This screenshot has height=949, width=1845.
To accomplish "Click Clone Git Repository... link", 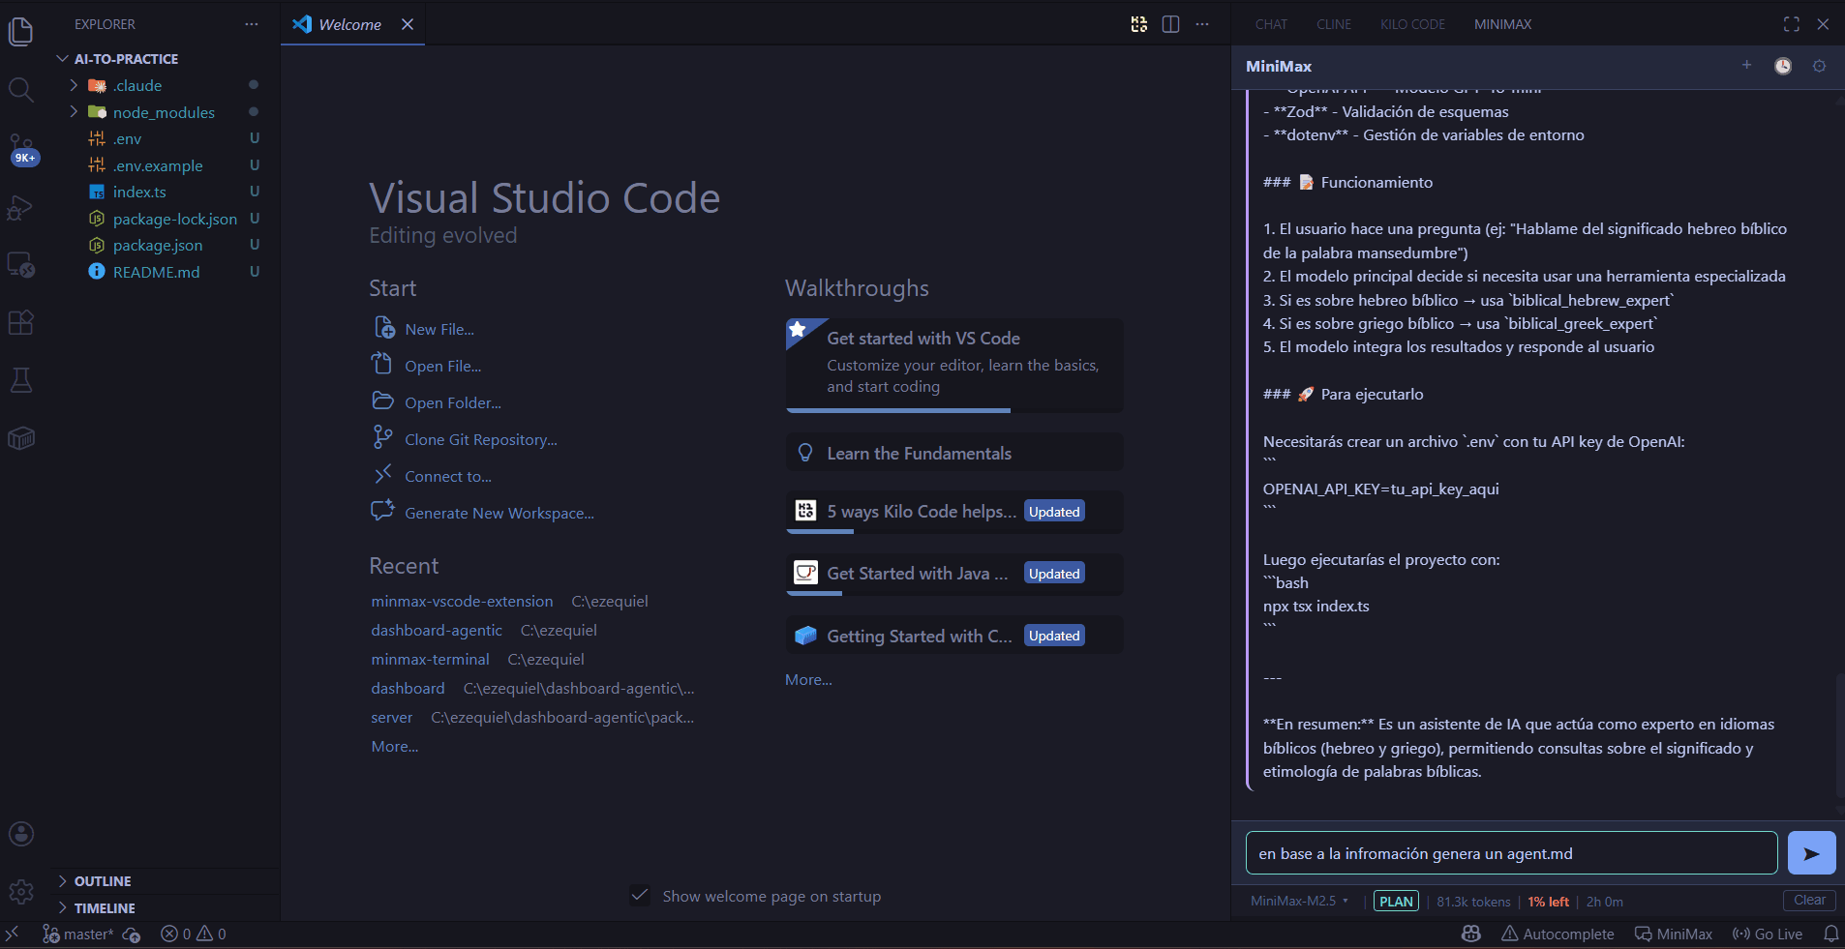I will tap(480, 440).
